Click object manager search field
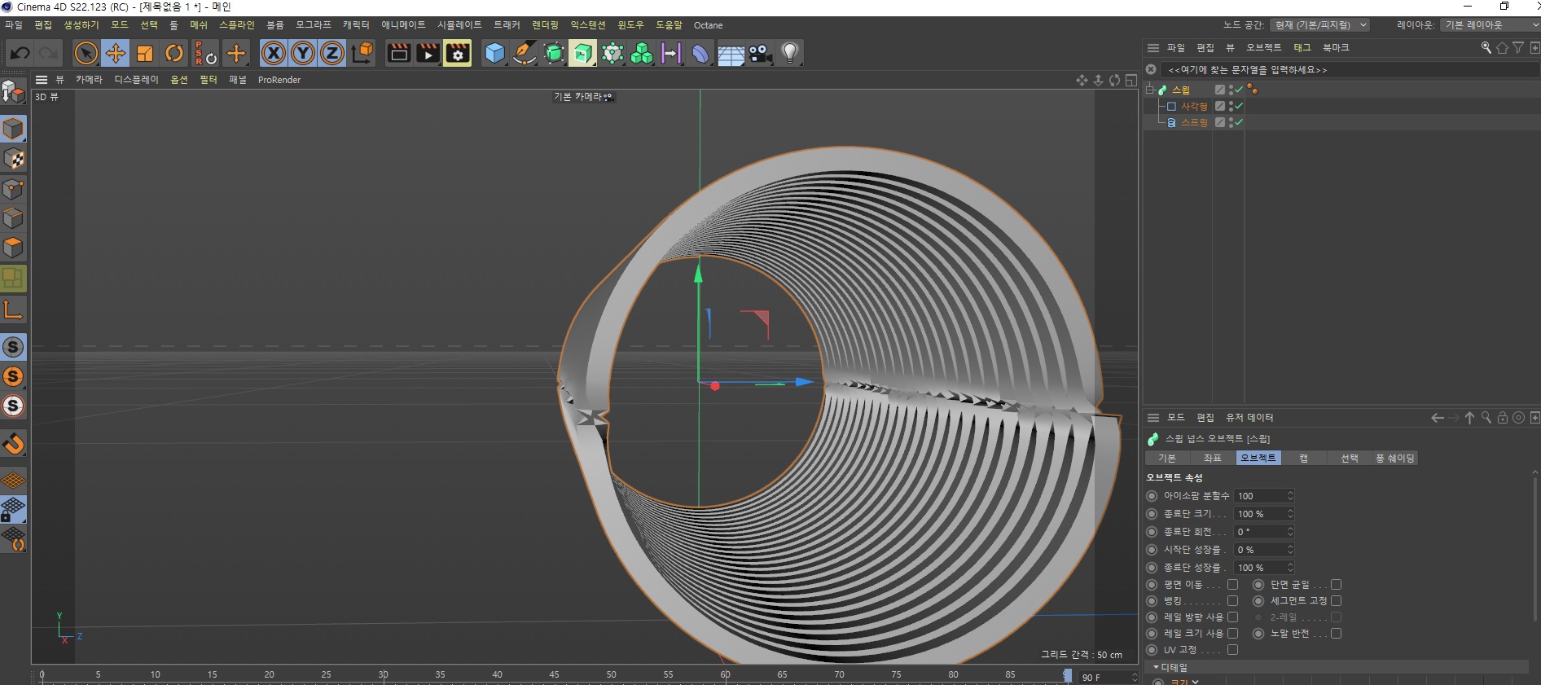This screenshot has height=685, width=1541. [1349, 70]
